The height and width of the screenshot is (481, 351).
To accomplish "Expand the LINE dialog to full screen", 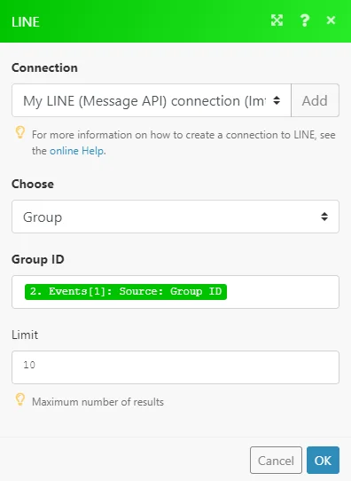I will coord(277,20).
